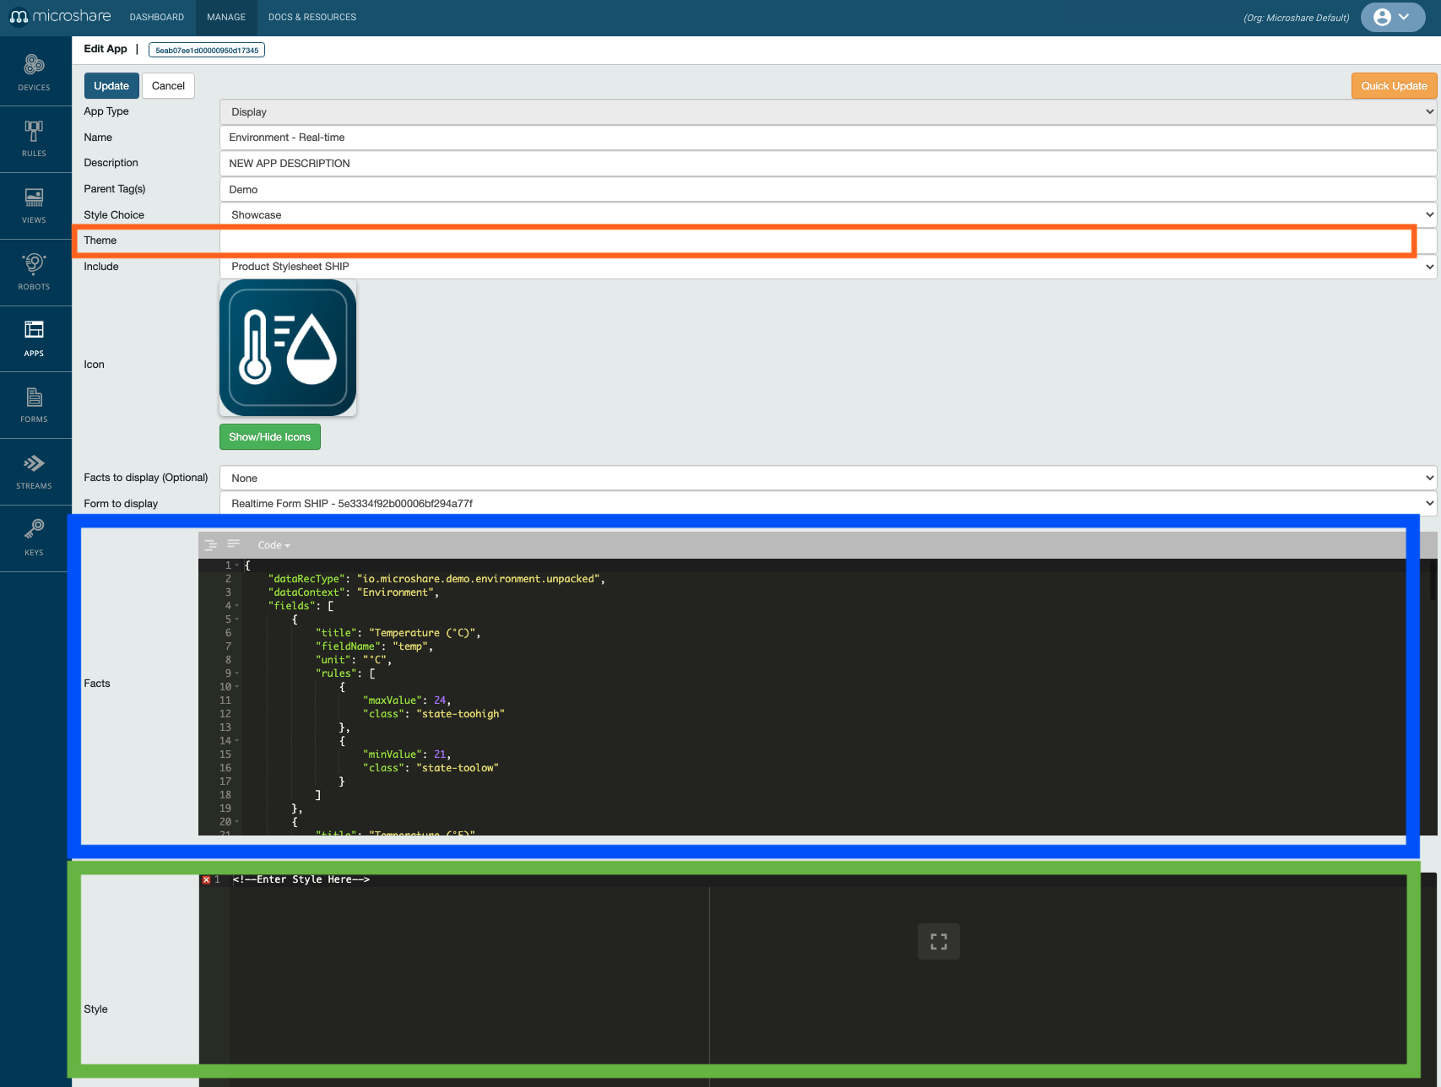Click the "minValue": 21 line
1441x1087 pixels.
click(x=407, y=754)
